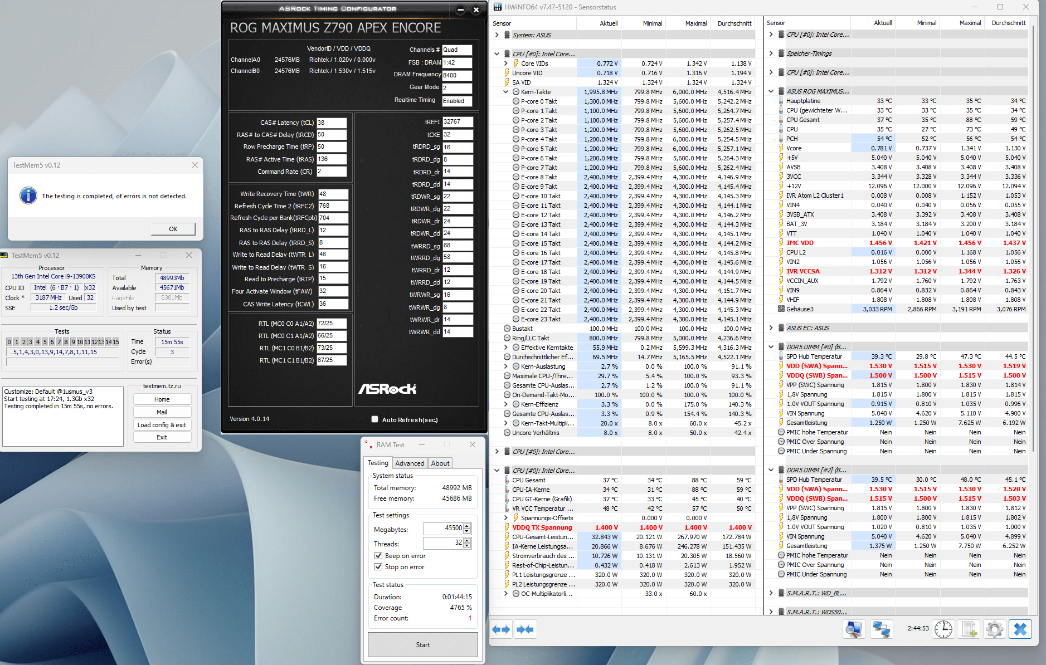This screenshot has width=1046, height=665.
Task: Click the Exit button in TestMem5
Action: pyautogui.click(x=162, y=437)
